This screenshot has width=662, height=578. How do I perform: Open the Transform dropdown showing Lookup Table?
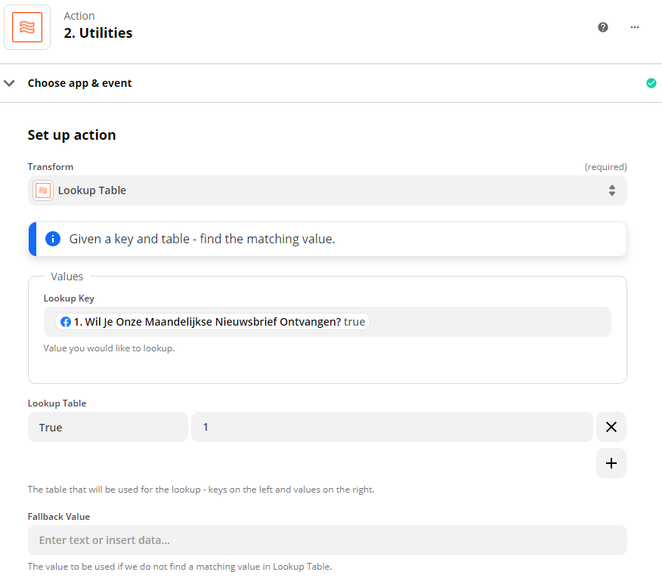pos(326,190)
